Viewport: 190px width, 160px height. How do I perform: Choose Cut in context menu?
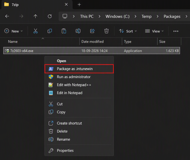coord(79,104)
